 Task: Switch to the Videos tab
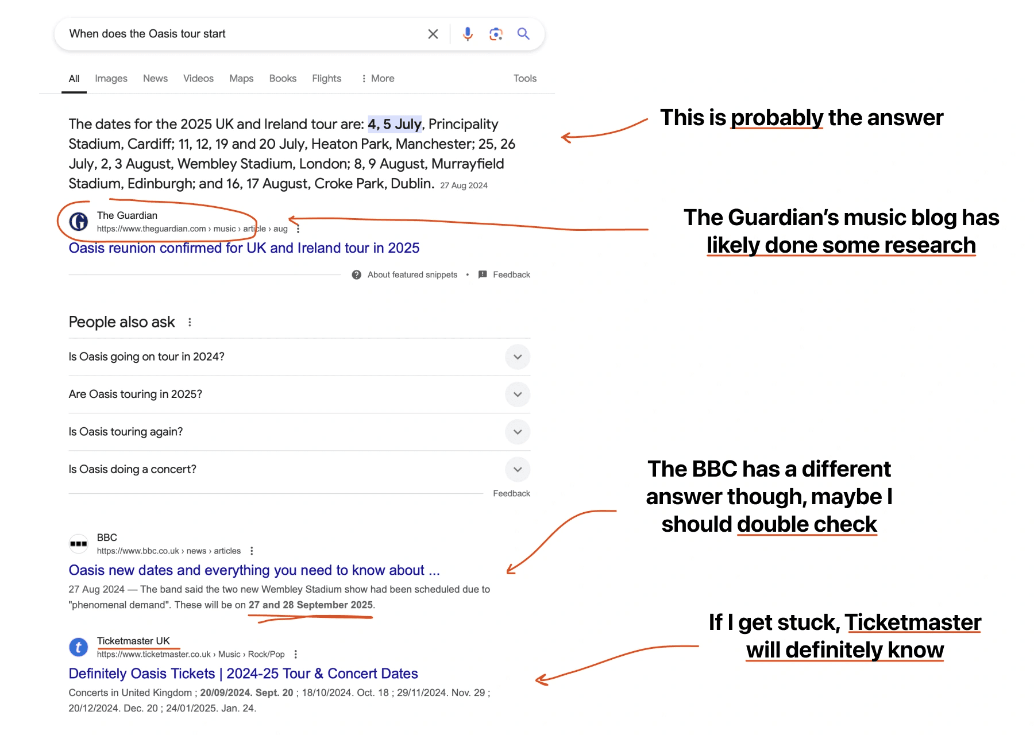click(x=198, y=79)
